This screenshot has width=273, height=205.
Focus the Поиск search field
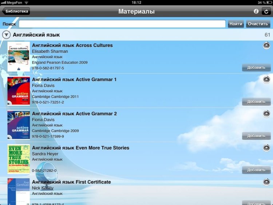click(x=122, y=24)
